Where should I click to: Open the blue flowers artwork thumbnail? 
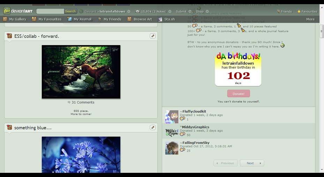81,155
